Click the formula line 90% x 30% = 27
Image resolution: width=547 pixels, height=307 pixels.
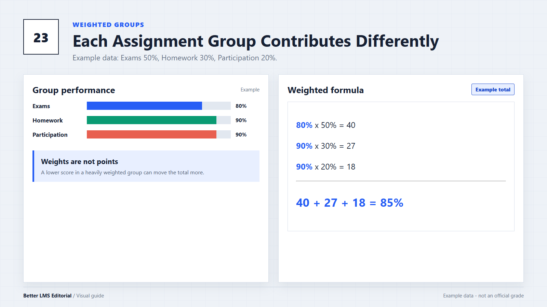[x=326, y=146]
